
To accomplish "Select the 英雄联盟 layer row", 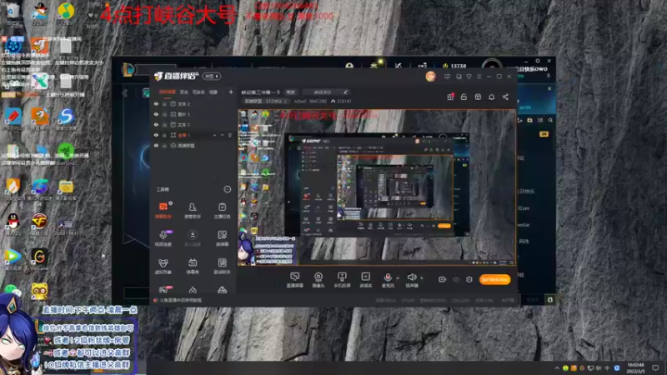I will 193,145.
